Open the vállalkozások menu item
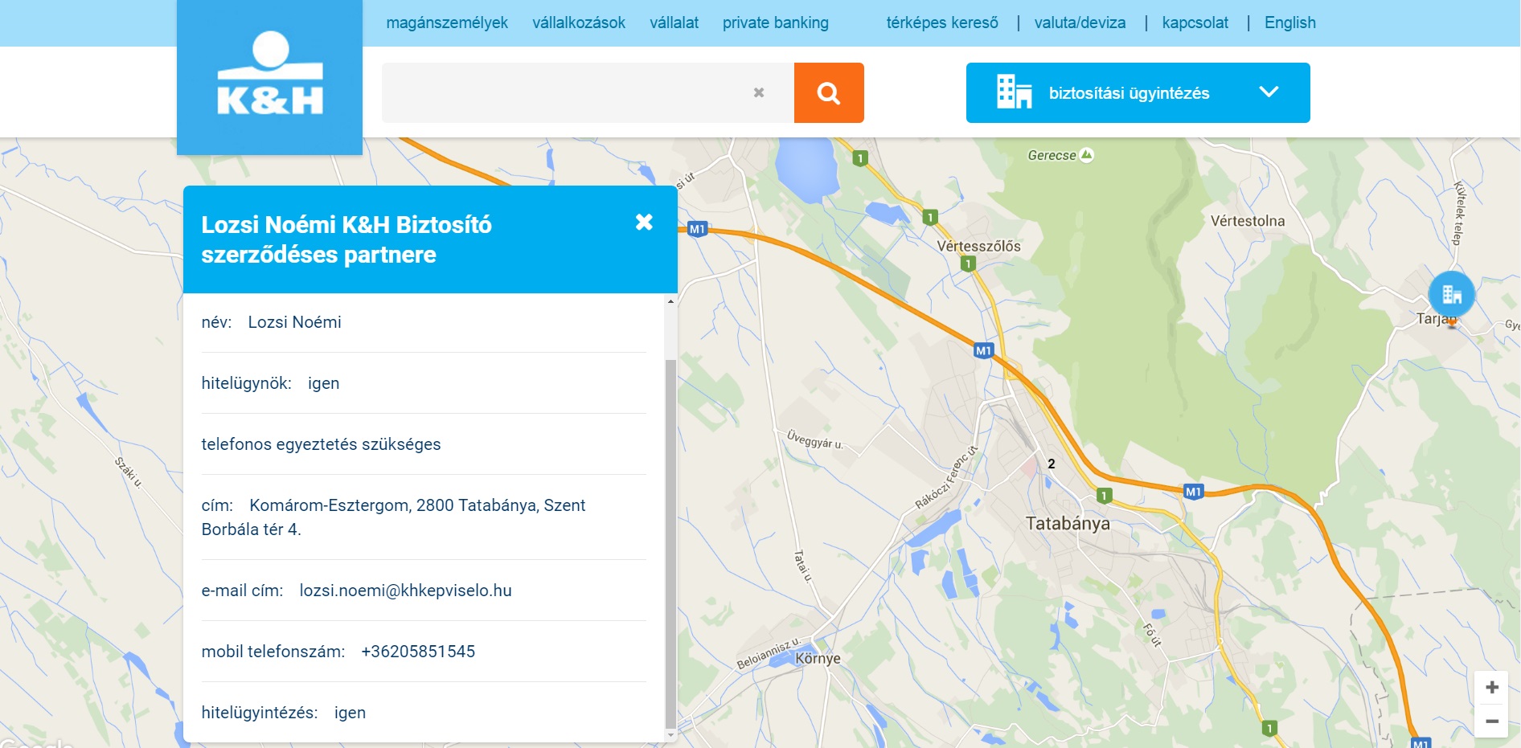 tap(579, 22)
